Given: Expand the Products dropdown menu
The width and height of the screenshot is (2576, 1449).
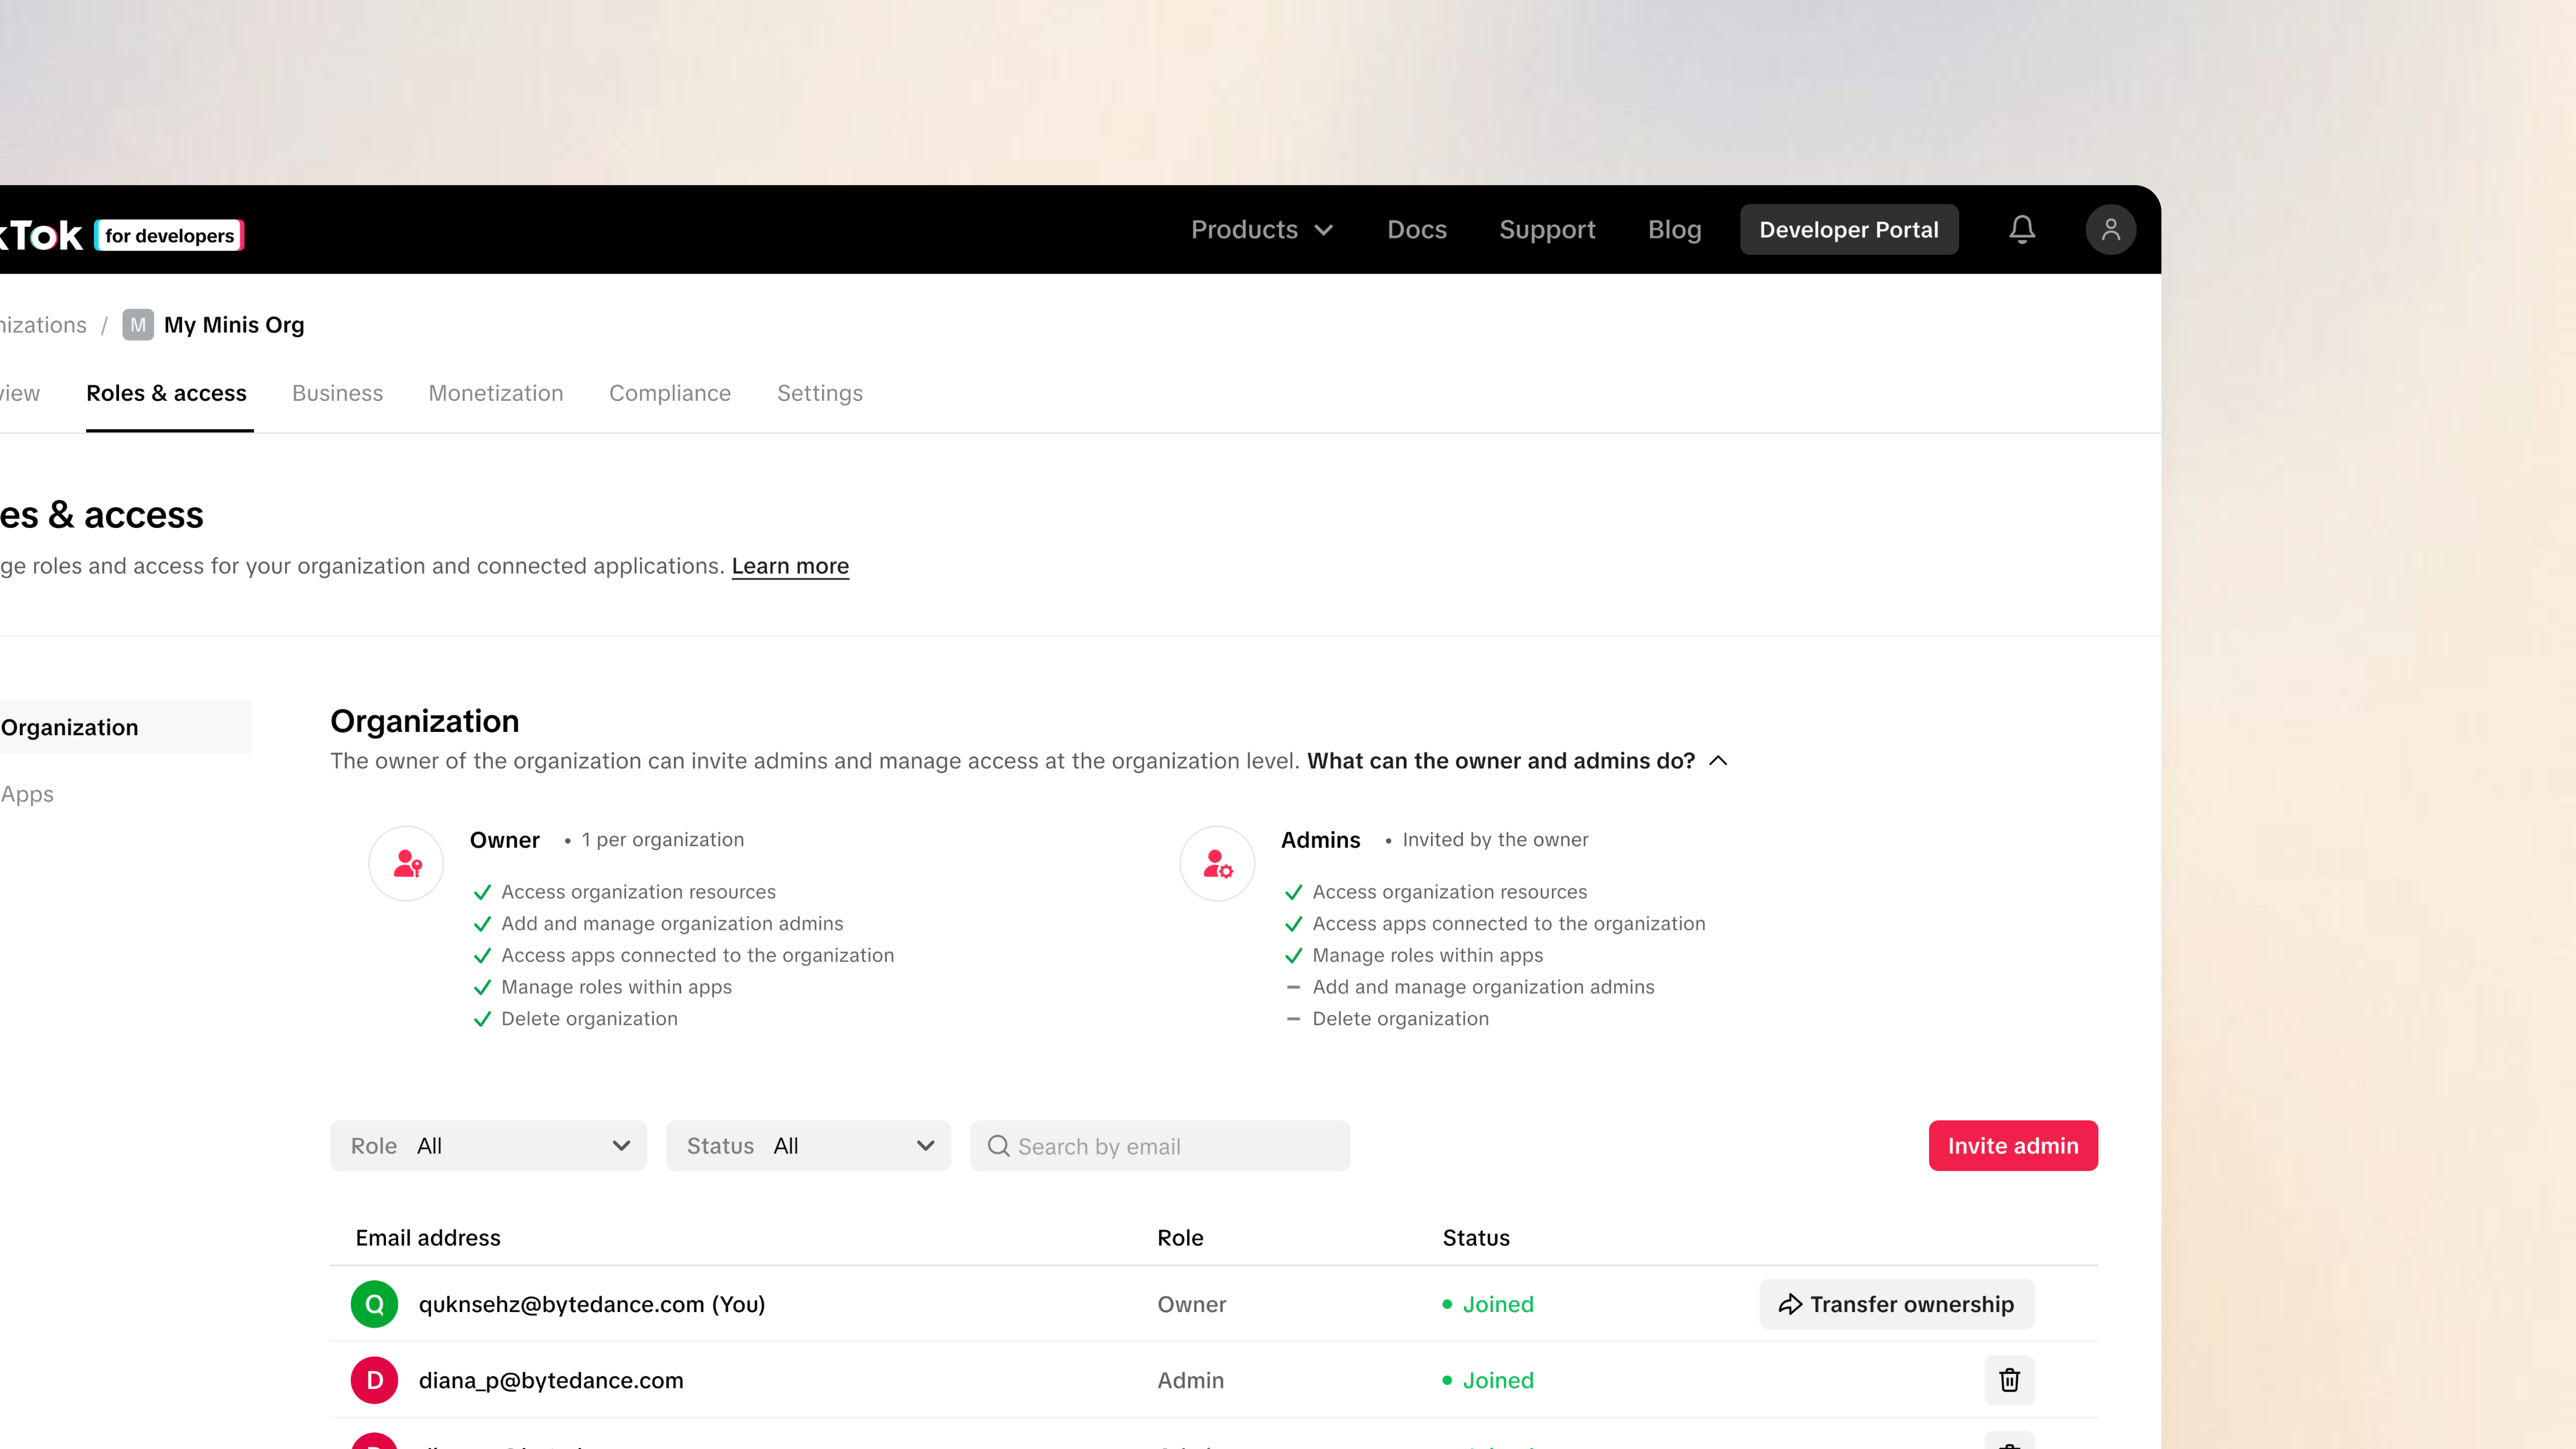Looking at the screenshot, I should point(1262,230).
